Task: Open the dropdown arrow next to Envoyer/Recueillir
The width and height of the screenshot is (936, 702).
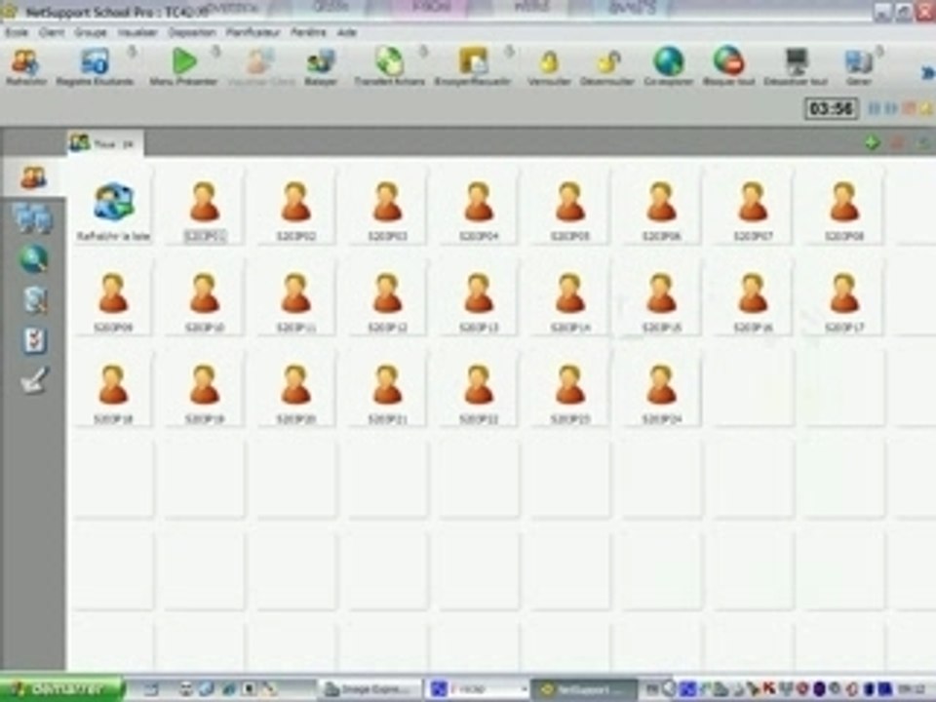Action: (509, 53)
